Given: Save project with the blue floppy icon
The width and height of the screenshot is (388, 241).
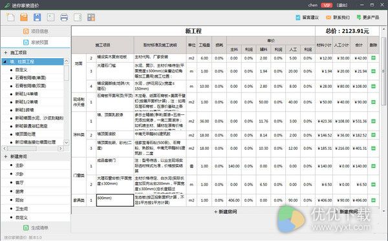Looking at the screenshot, I should pyautogui.click(x=38, y=17).
